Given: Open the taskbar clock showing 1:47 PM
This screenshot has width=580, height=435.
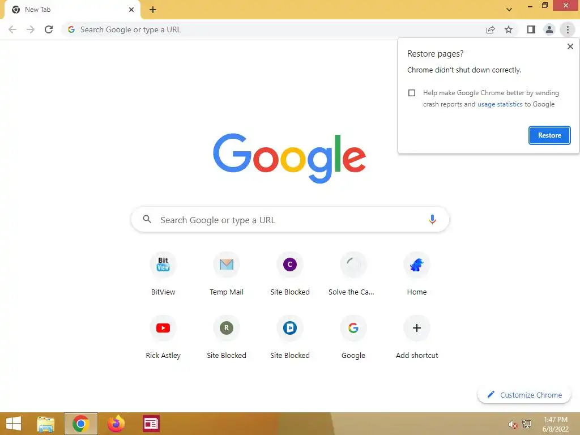Looking at the screenshot, I should pyautogui.click(x=555, y=424).
